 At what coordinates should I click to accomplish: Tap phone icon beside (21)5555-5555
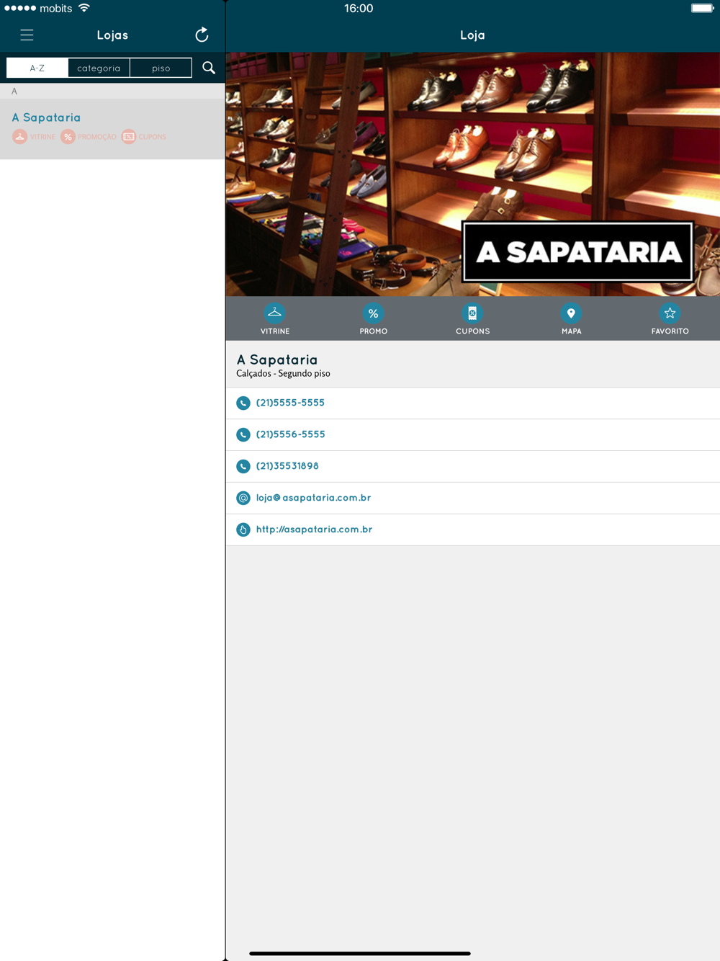243,403
